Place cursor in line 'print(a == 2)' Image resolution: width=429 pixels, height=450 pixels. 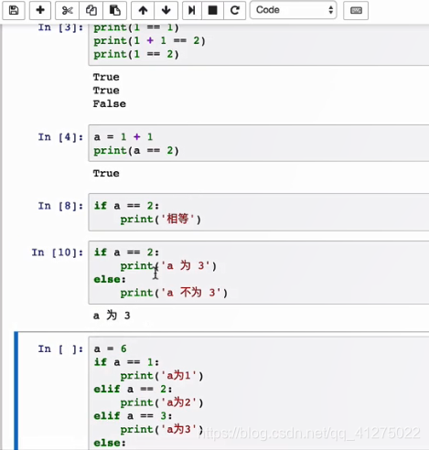pyautogui.click(x=136, y=150)
